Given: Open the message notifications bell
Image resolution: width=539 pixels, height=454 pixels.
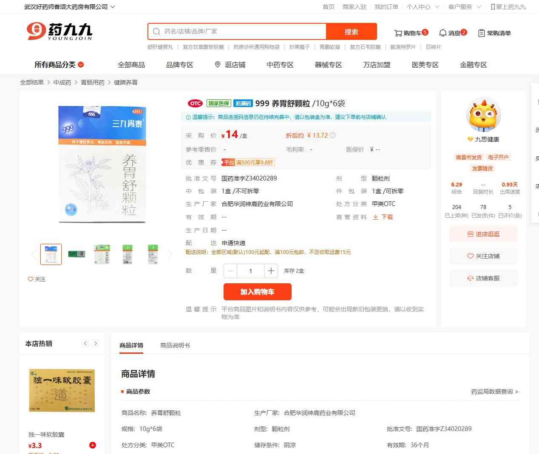Looking at the screenshot, I should click(x=443, y=33).
